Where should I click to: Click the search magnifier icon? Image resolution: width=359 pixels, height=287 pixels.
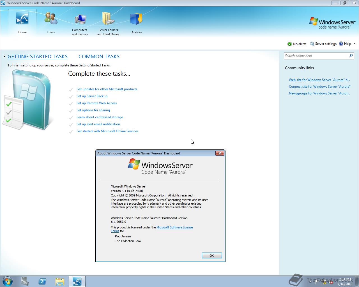pos(351,56)
